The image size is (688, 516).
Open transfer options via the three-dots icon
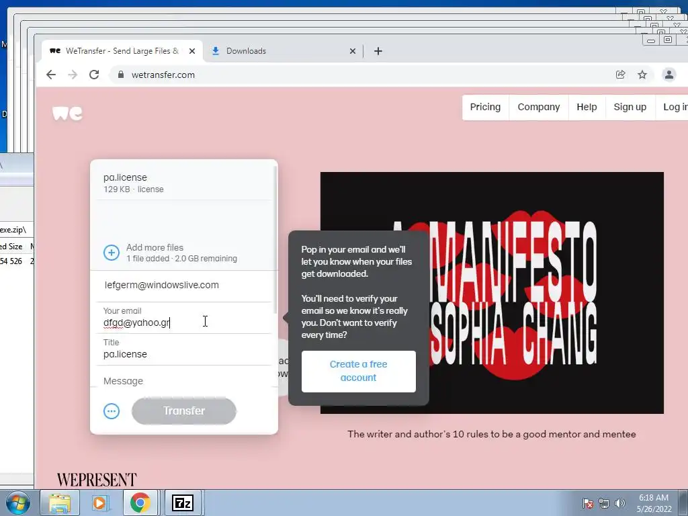(112, 411)
